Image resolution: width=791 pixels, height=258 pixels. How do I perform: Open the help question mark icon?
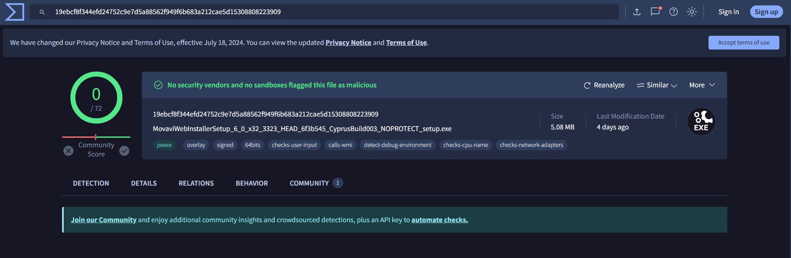(x=674, y=12)
